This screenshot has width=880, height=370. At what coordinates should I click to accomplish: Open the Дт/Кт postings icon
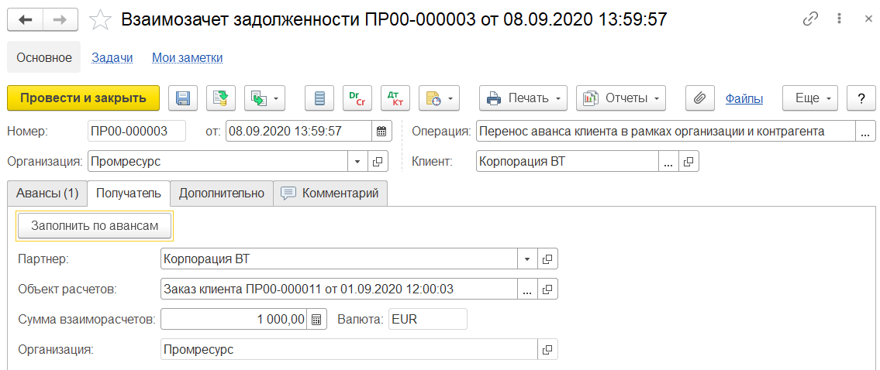[395, 98]
